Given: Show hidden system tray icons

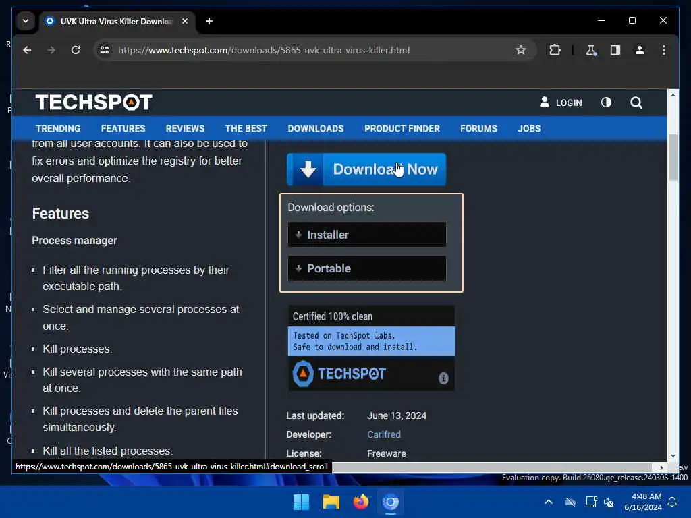Looking at the screenshot, I should 549,502.
